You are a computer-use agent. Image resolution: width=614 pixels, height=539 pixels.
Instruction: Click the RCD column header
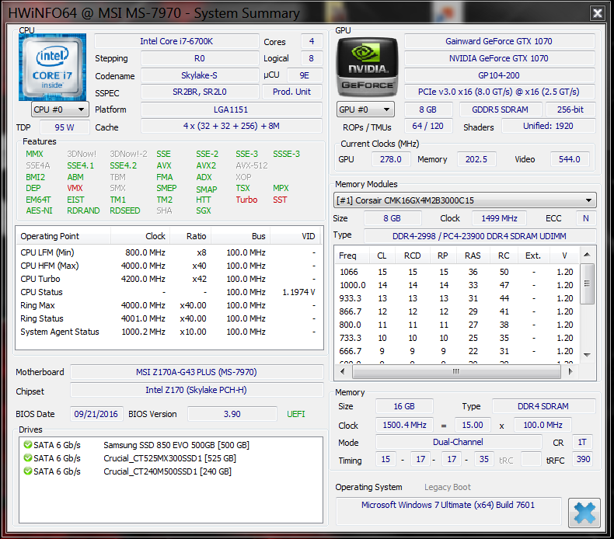413,256
